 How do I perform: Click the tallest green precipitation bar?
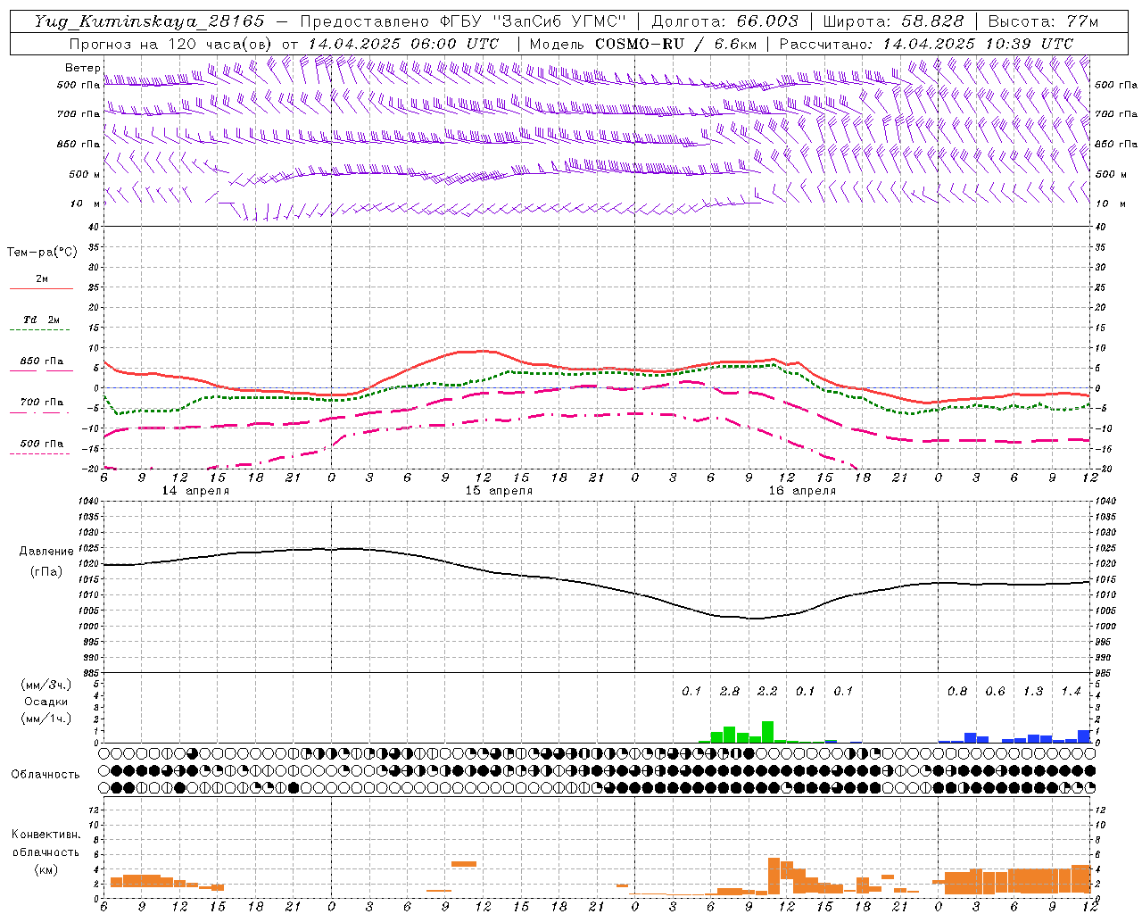coord(767,732)
